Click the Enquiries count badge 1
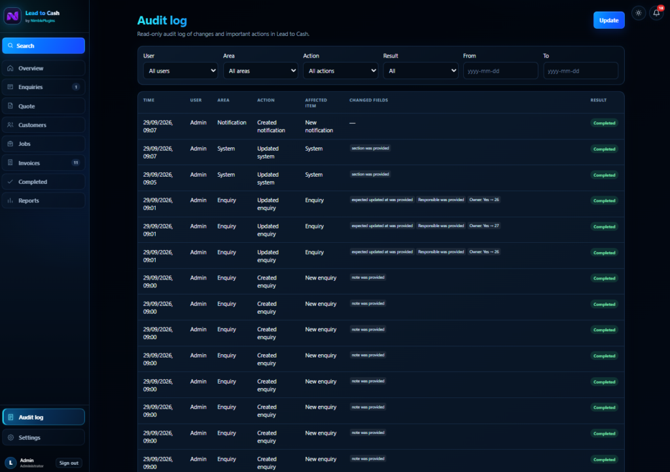The height and width of the screenshot is (472, 670). 76,87
